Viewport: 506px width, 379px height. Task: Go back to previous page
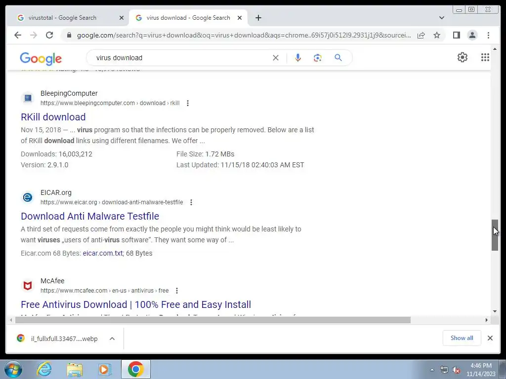click(x=18, y=35)
